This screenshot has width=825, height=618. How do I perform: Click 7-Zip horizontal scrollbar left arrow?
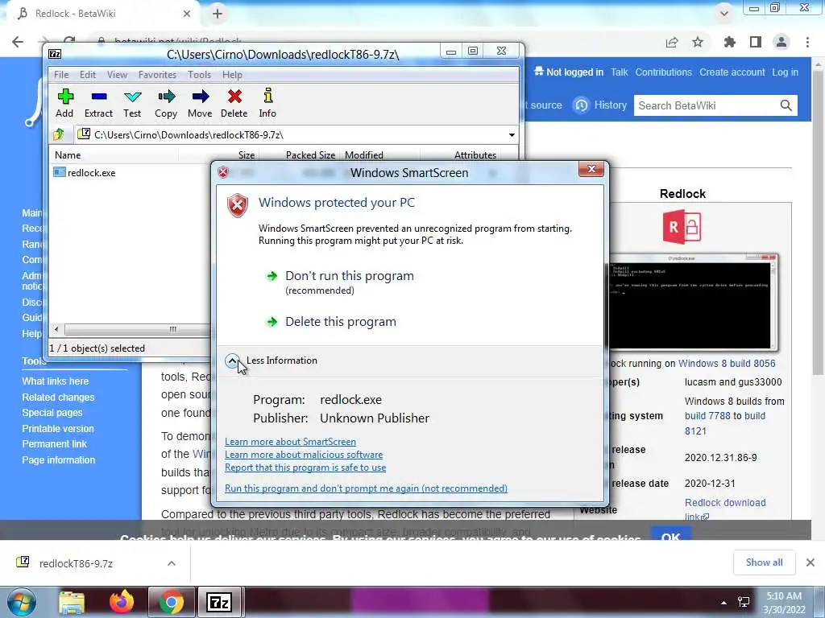(56, 329)
